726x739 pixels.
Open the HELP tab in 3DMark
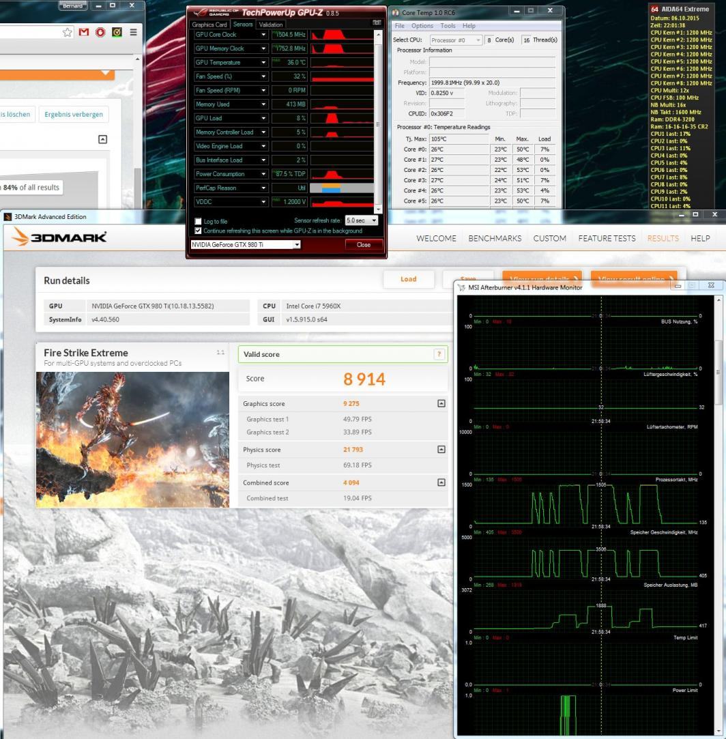tap(700, 238)
